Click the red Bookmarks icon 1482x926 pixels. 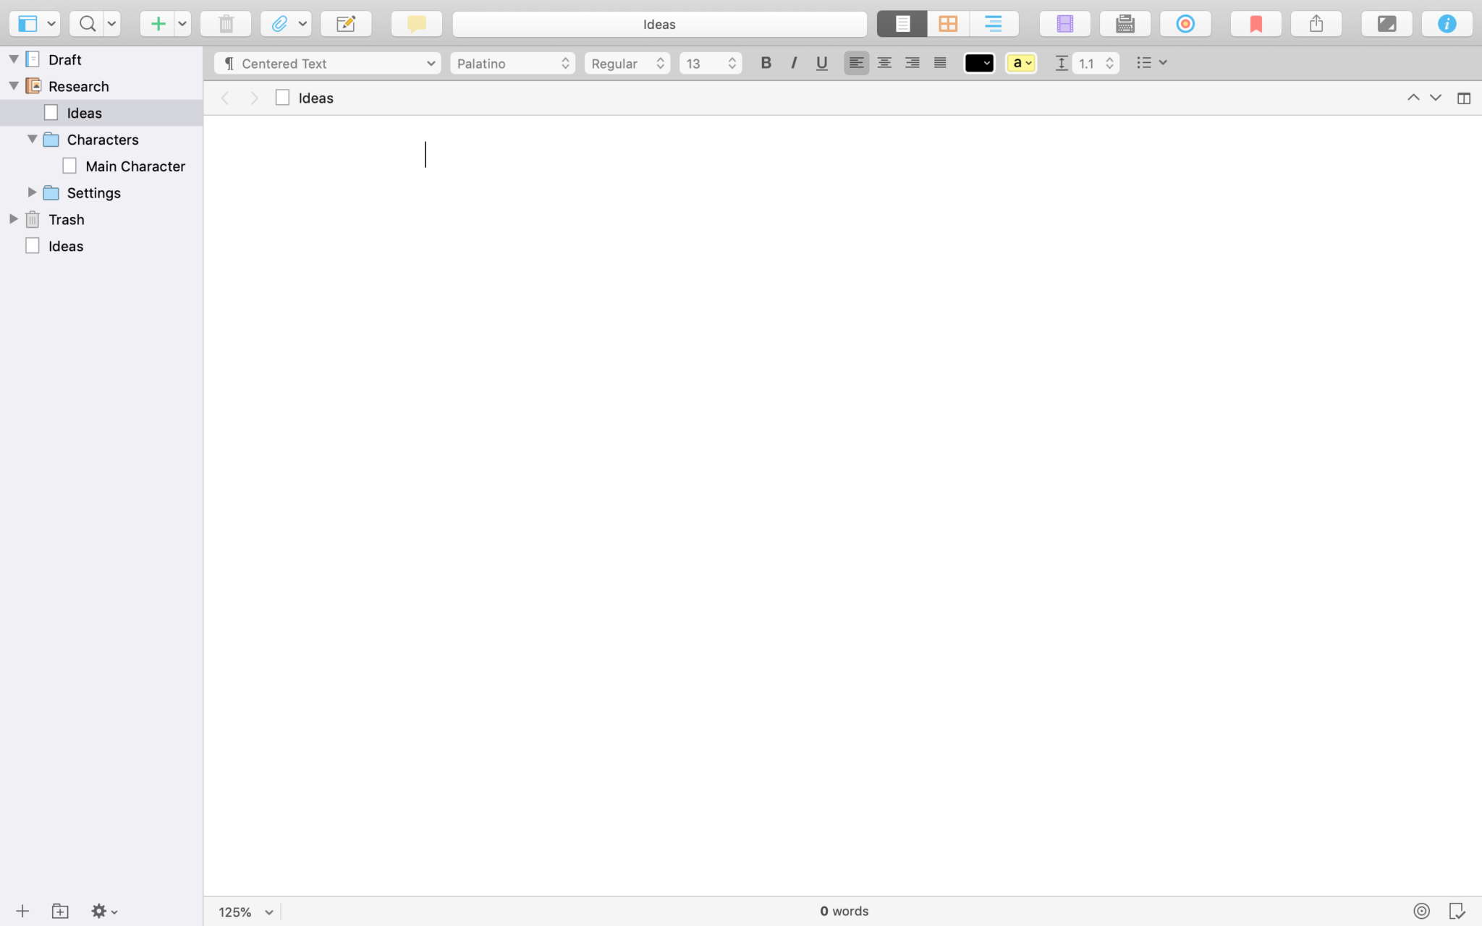pos(1256,24)
